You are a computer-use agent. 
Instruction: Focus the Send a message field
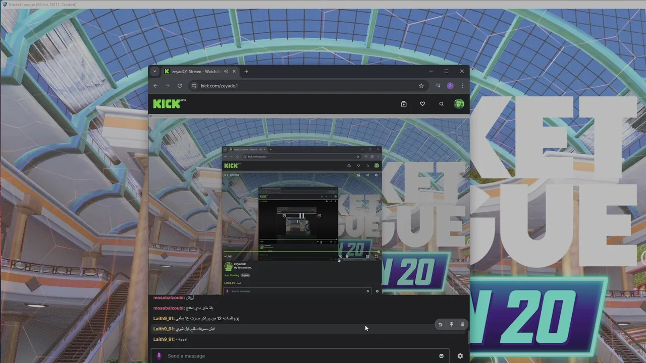[x=300, y=356]
